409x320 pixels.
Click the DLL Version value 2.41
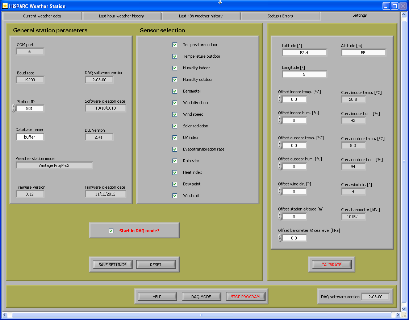(99, 137)
